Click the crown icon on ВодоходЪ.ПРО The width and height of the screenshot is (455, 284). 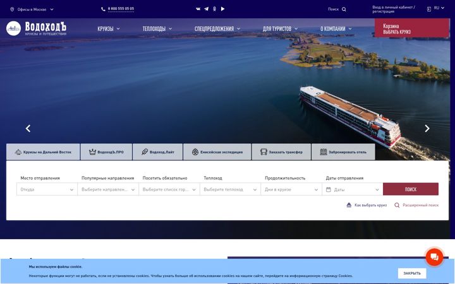pyautogui.click(x=92, y=152)
